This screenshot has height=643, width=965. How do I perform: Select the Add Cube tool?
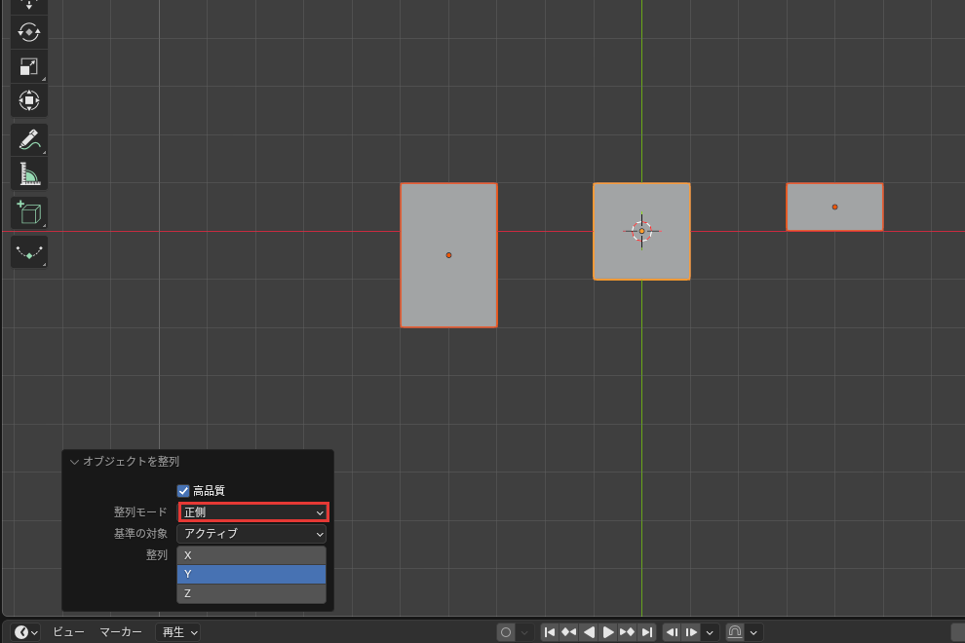pos(29,213)
